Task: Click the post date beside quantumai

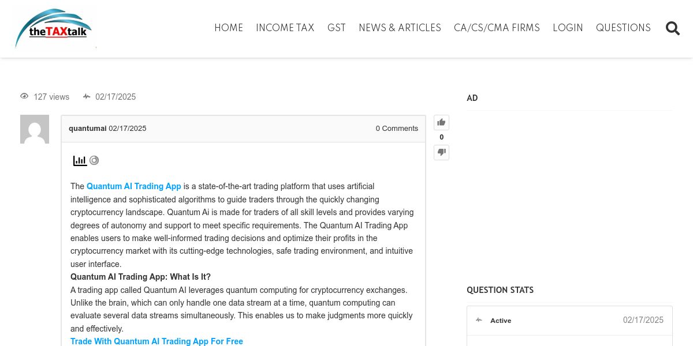Action: tap(128, 129)
